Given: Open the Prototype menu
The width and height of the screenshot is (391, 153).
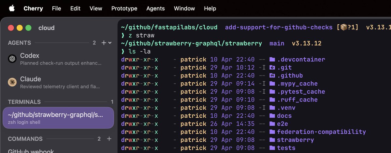Looking at the screenshot, I should click(x=124, y=8).
